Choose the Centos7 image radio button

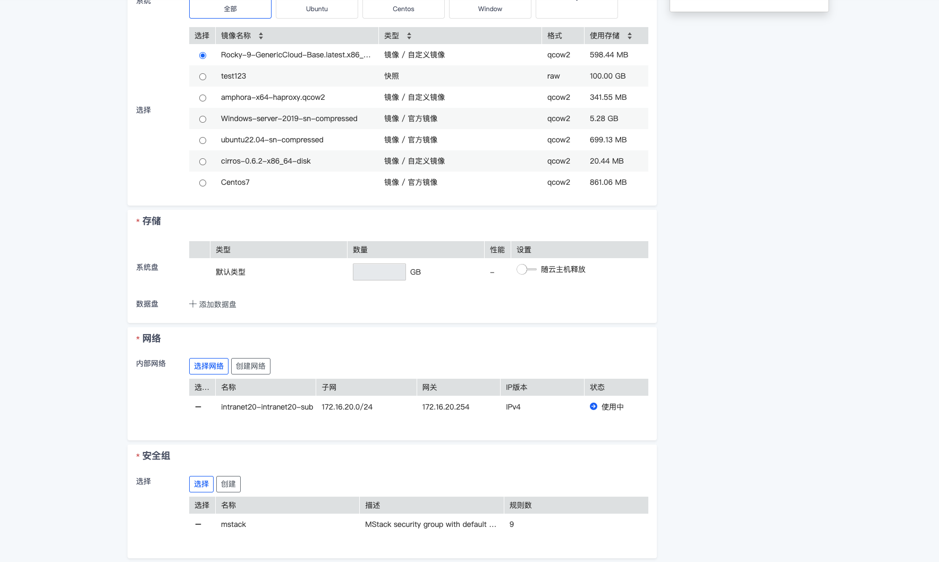coord(202,183)
